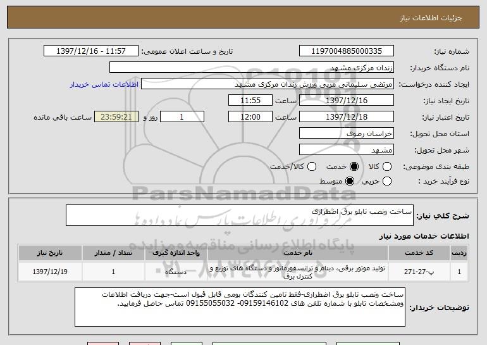Click the request creator field مرتضی سلیمانی
This screenshot has height=345, width=487.
click(268, 84)
